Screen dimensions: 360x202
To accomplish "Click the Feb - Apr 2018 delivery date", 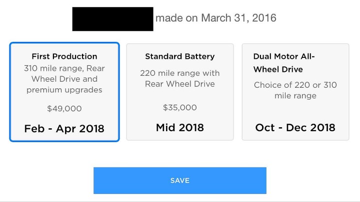I will (x=64, y=129).
